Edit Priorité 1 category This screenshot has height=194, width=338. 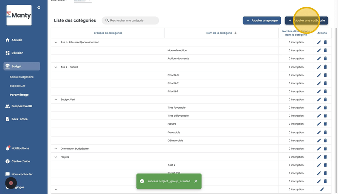[319, 92]
